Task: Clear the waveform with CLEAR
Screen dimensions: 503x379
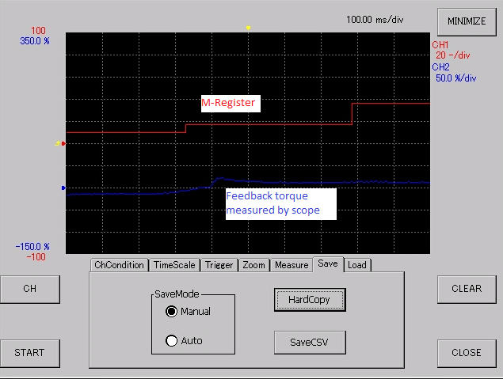Action: [467, 289]
